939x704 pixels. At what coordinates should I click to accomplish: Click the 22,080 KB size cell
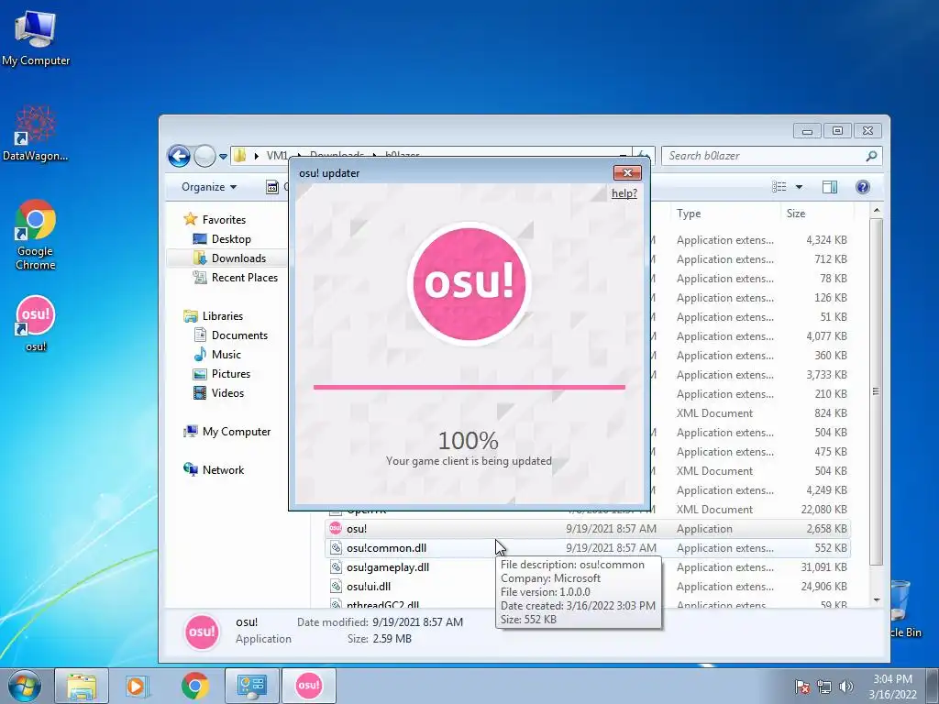[x=823, y=510]
